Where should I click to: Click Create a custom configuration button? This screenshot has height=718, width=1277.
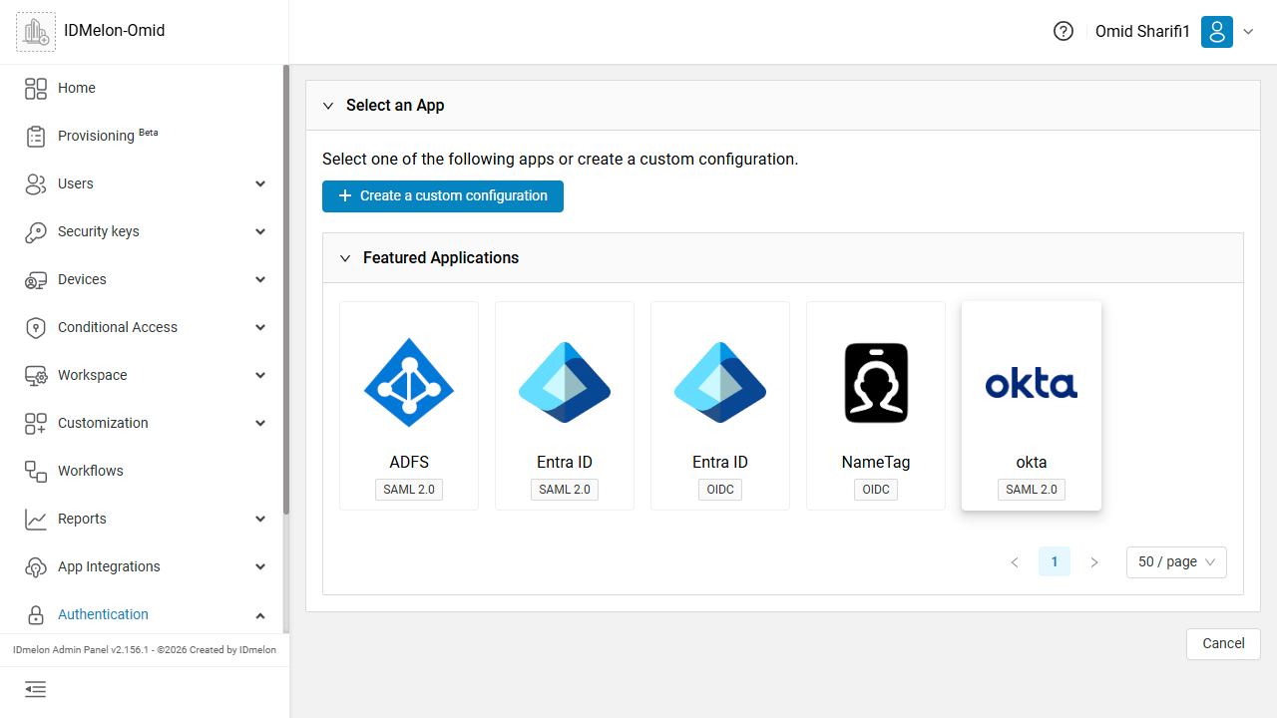pos(443,196)
